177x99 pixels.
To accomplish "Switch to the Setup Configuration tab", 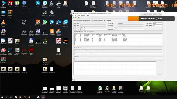I will click(77, 21).
